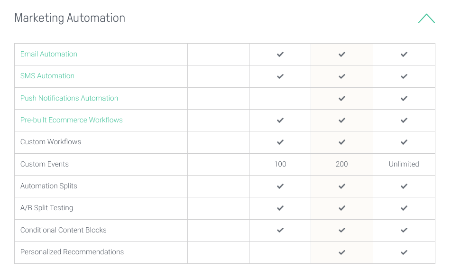Viewport: 452px width, 279px height.
Task: Click the Marketing Automation heading
Action: coord(70,18)
